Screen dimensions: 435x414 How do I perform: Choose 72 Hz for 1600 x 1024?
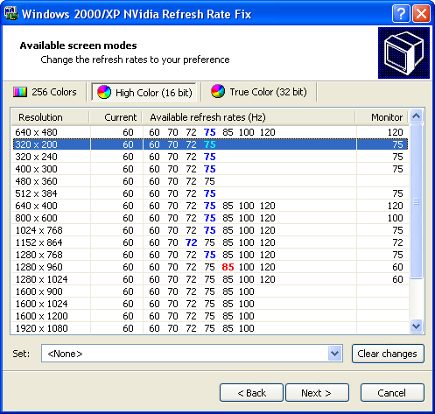(x=191, y=304)
